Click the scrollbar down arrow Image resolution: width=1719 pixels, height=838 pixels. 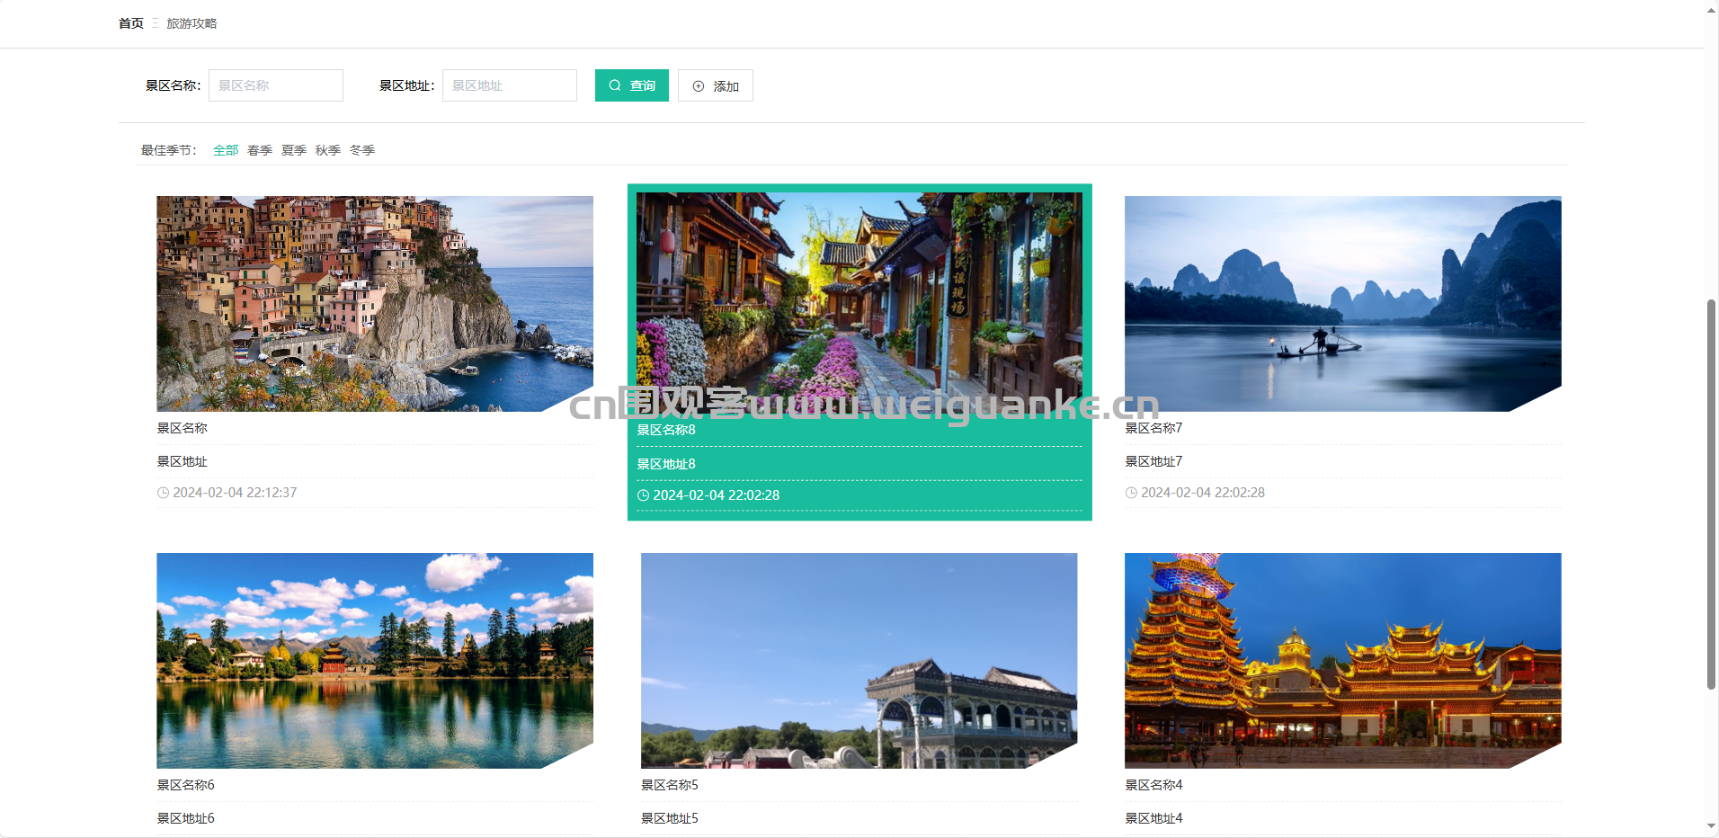click(1712, 826)
